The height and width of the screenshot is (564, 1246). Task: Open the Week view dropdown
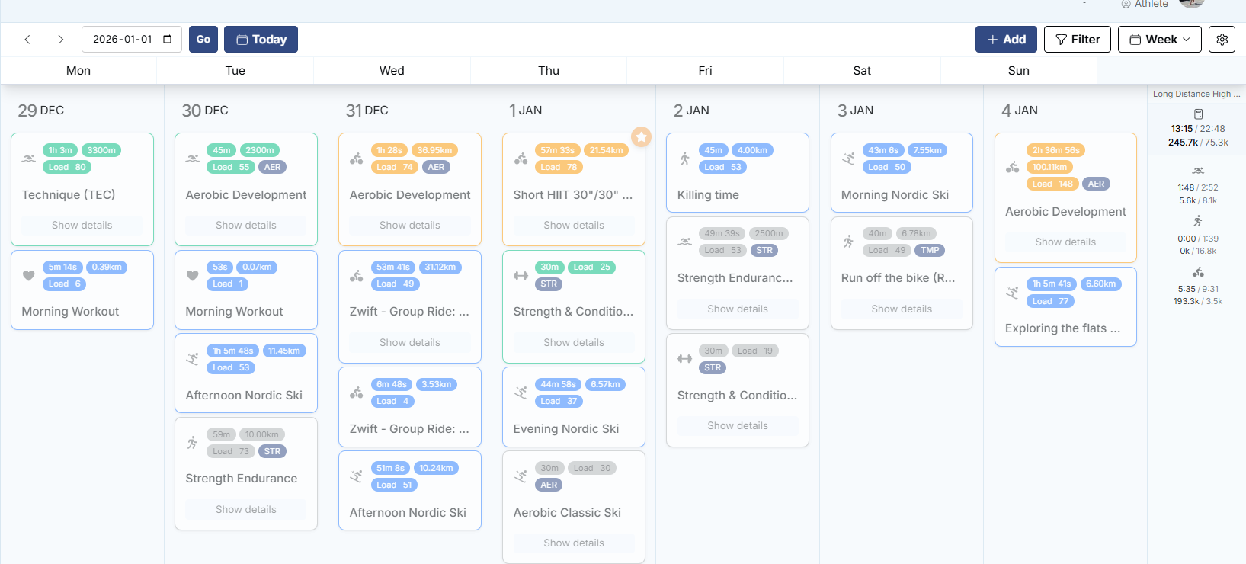pyautogui.click(x=1159, y=40)
